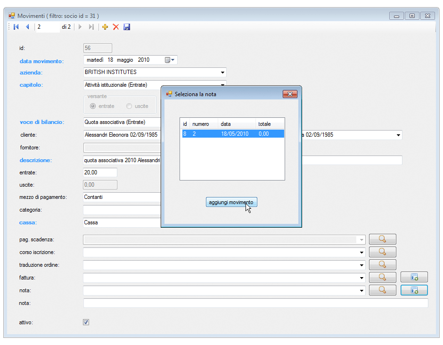This screenshot has height=345, width=443.
Task: Select the entrate radio button
Action: [93, 106]
